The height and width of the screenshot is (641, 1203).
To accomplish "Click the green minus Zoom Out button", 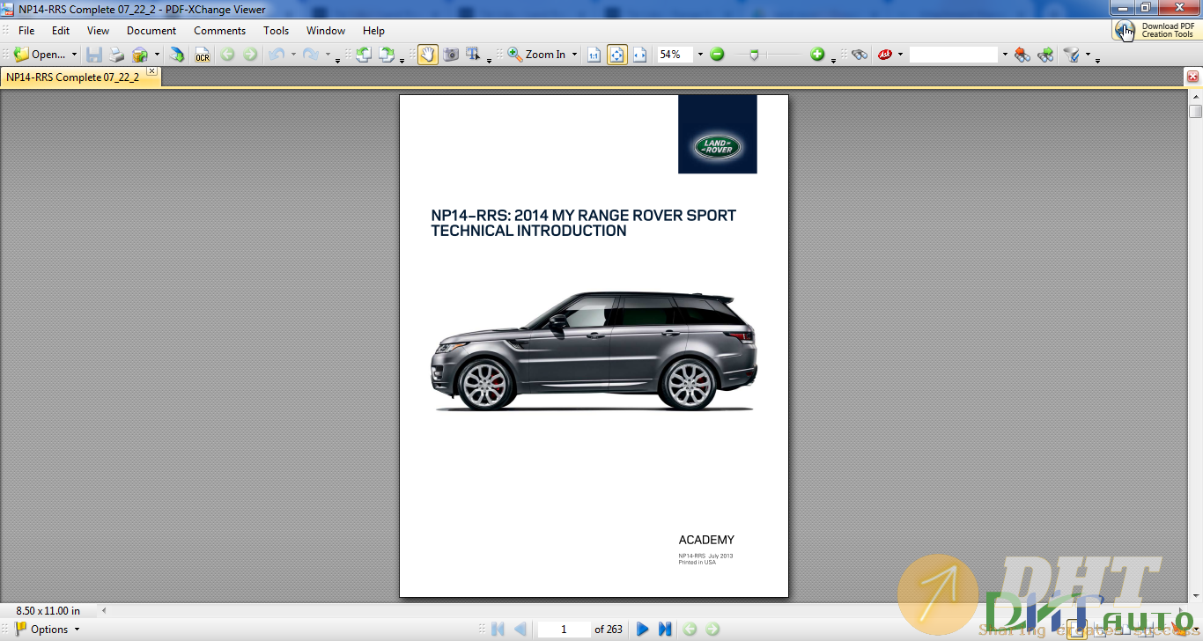I will point(717,55).
